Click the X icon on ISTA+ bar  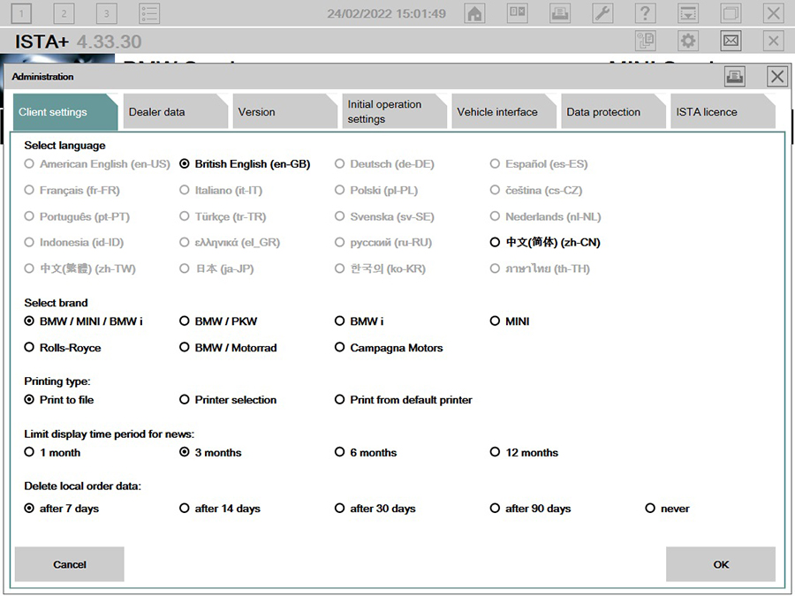[774, 41]
